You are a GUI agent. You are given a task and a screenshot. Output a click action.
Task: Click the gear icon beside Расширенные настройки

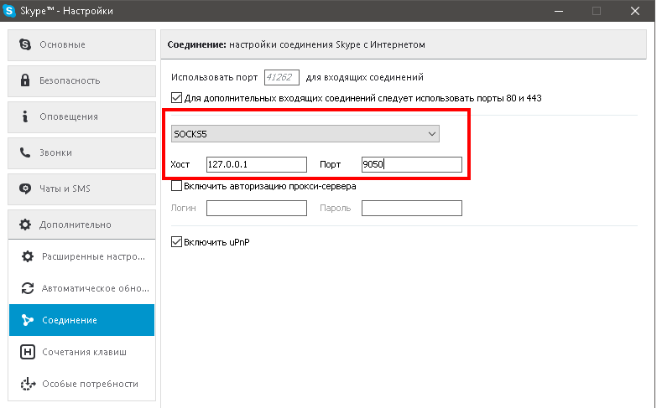click(x=28, y=256)
